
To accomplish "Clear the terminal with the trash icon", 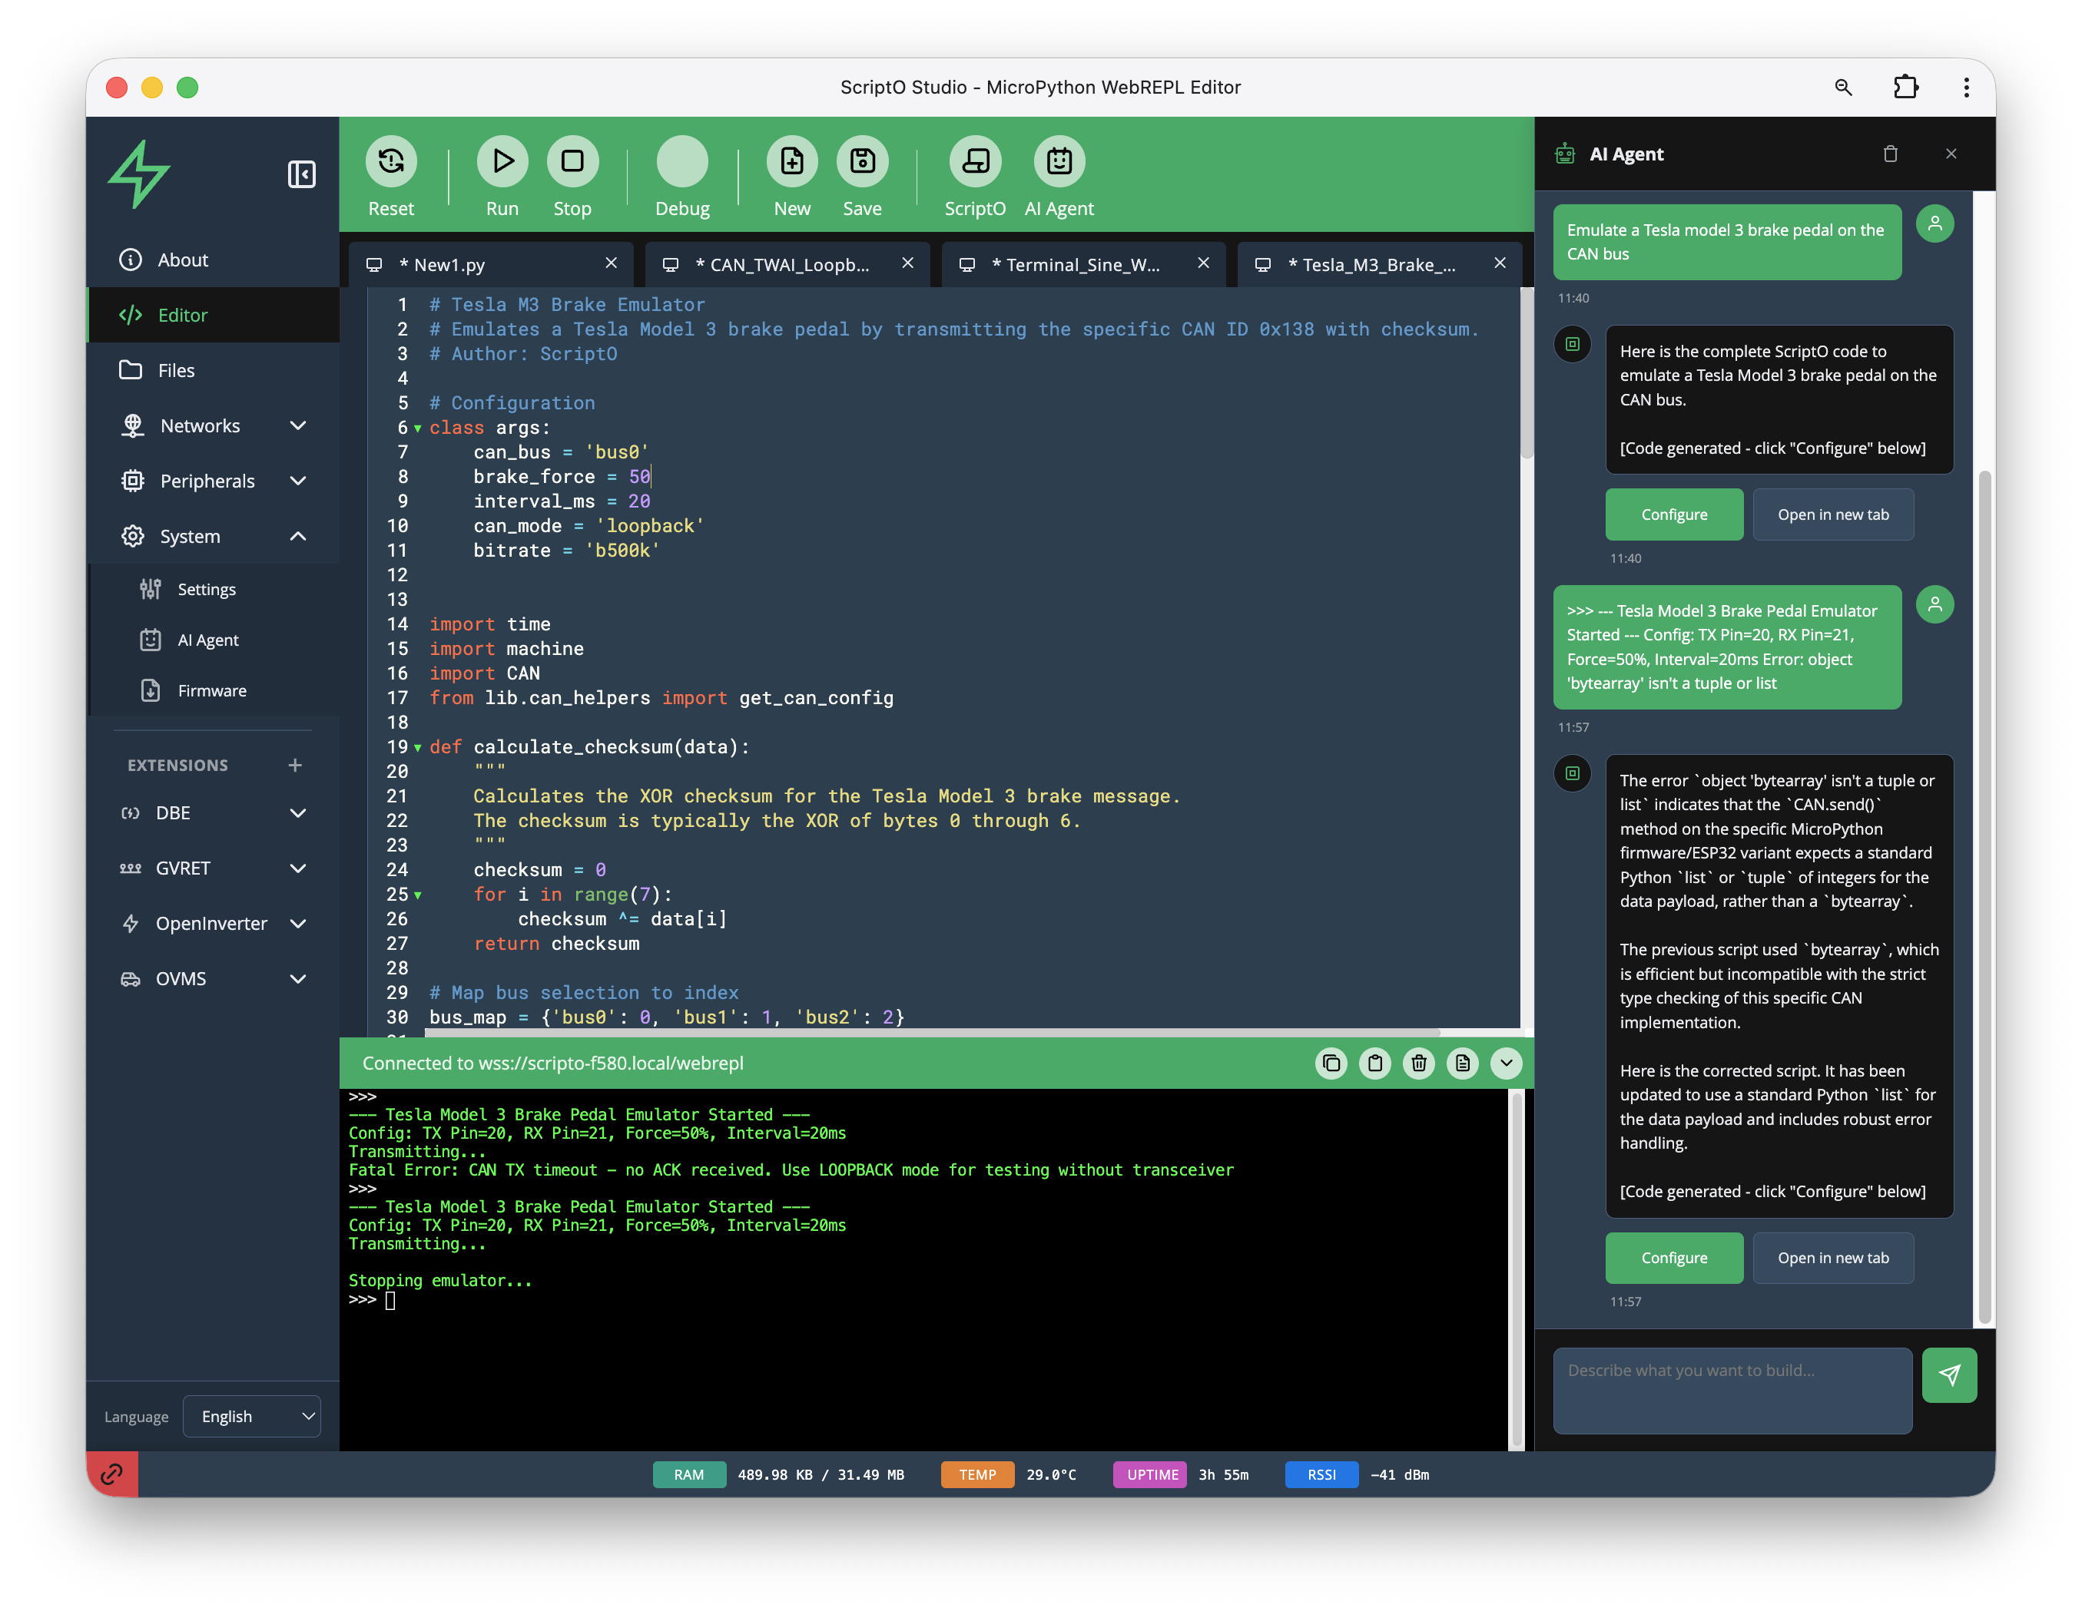I will click(x=1418, y=1064).
